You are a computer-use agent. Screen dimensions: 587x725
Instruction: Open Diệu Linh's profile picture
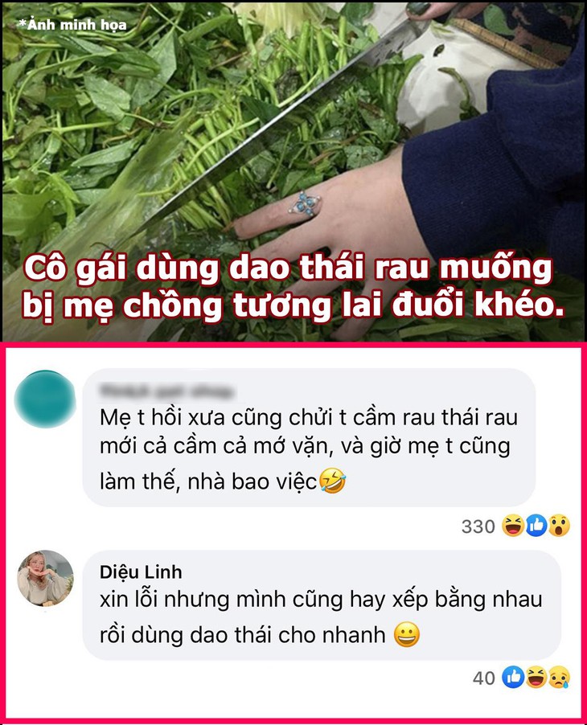tap(45, 578)
